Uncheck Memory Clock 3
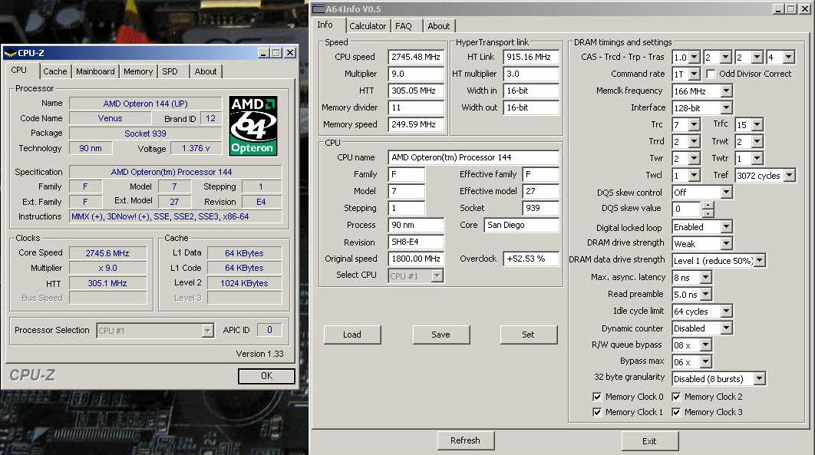This screenshot has height=455, width=815. point(676,412)
